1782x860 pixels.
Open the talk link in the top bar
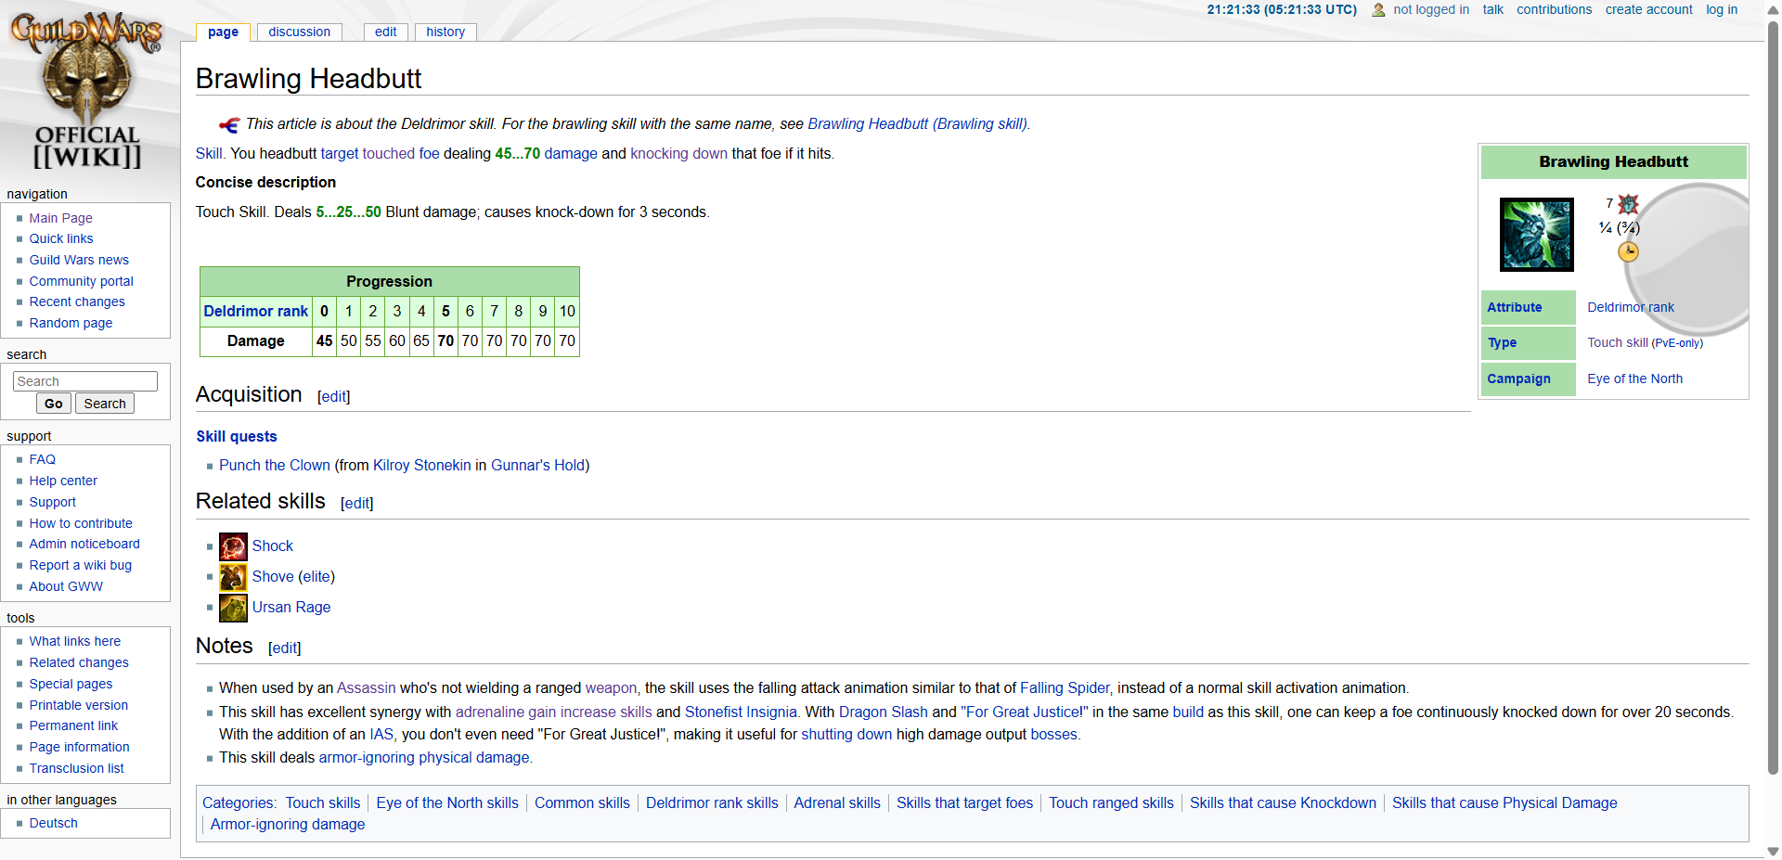(1492, 9)
